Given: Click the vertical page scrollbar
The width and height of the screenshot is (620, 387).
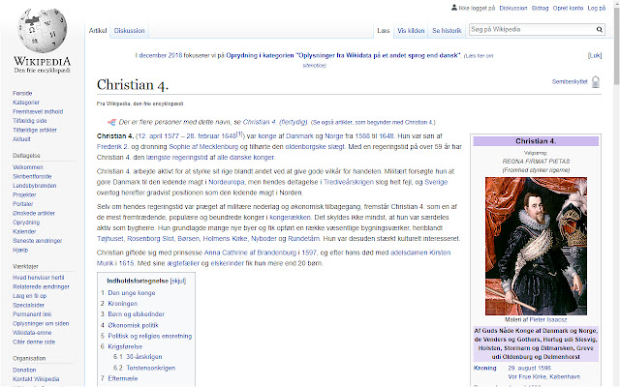Looking at the screenshot, I should tap(616, 193).
